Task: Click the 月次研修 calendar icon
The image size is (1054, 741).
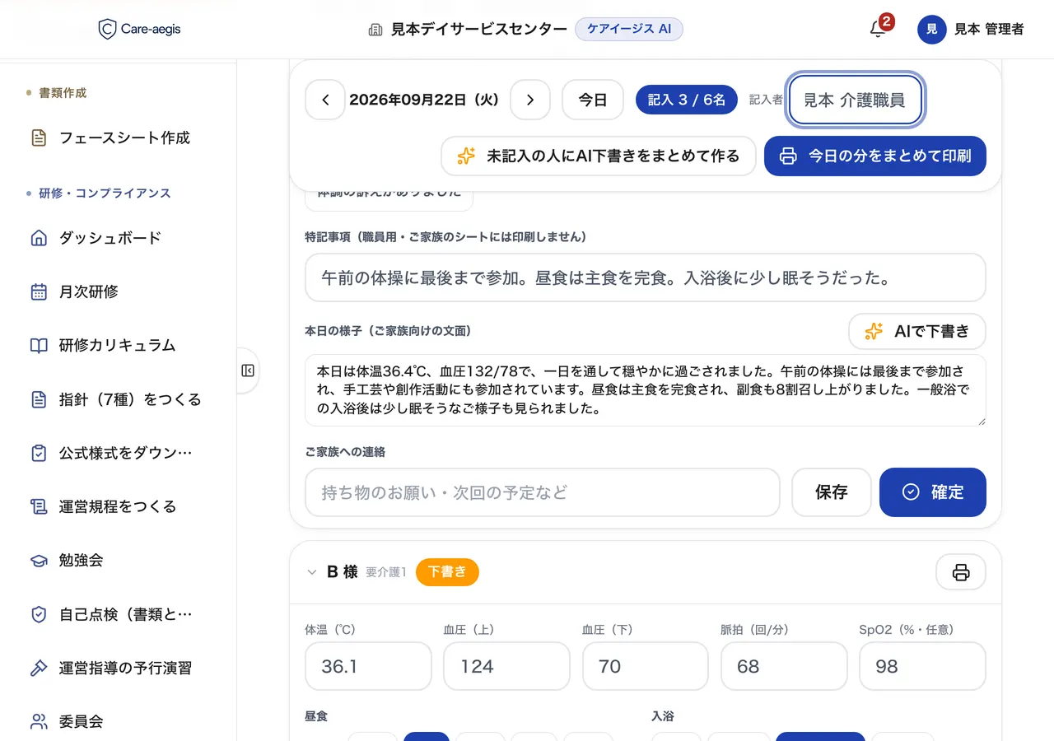Action: tap(39, 291)
